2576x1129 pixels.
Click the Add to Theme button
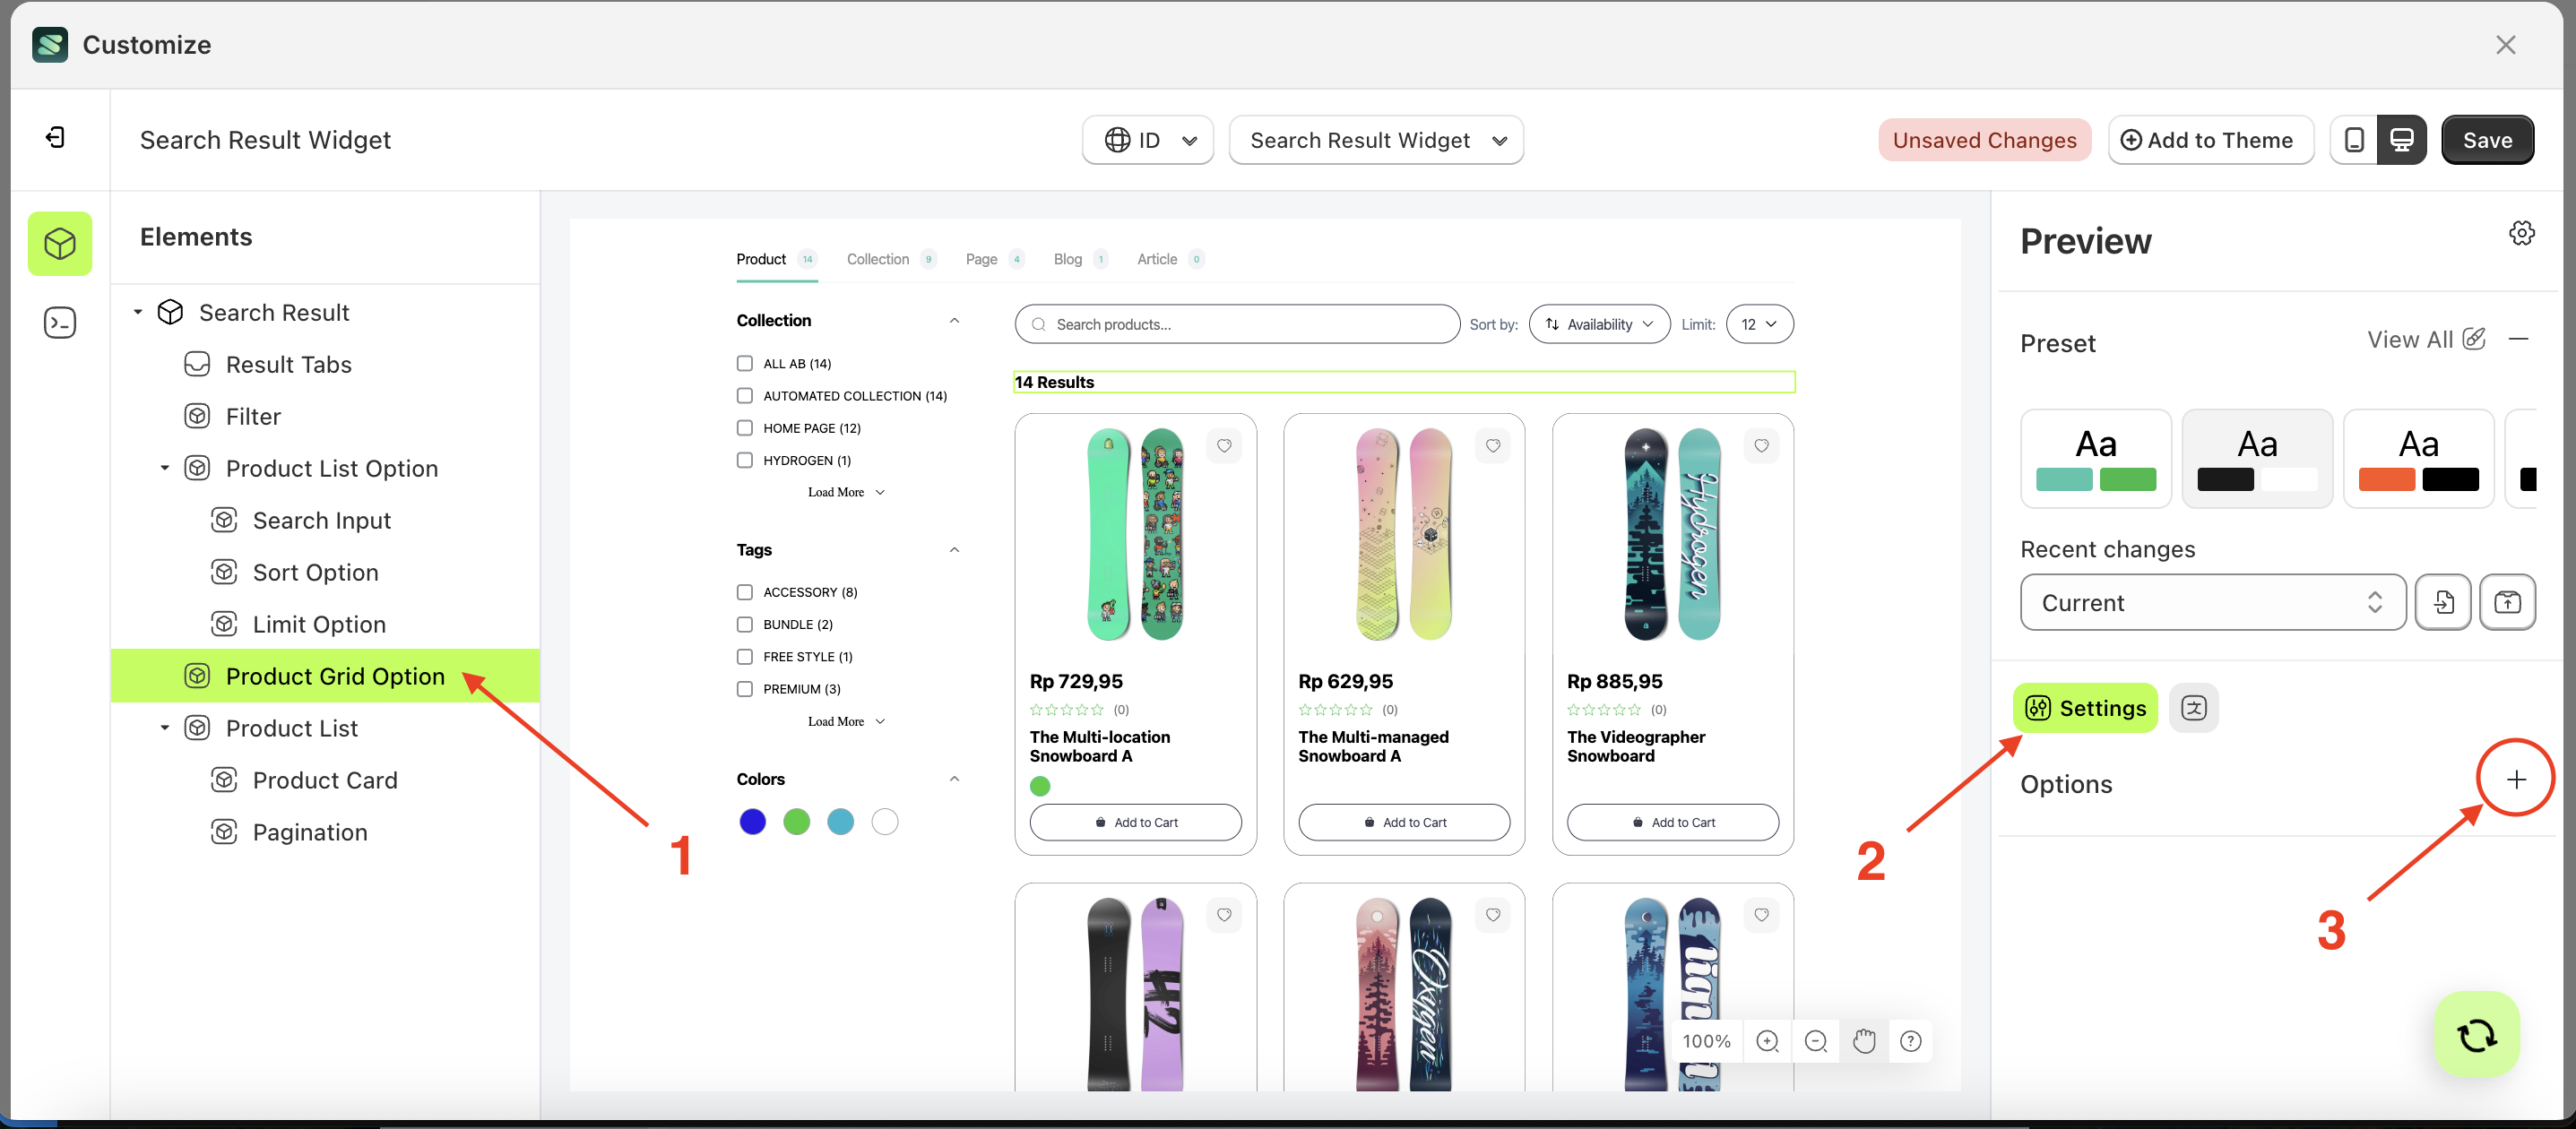[2211, 139]
